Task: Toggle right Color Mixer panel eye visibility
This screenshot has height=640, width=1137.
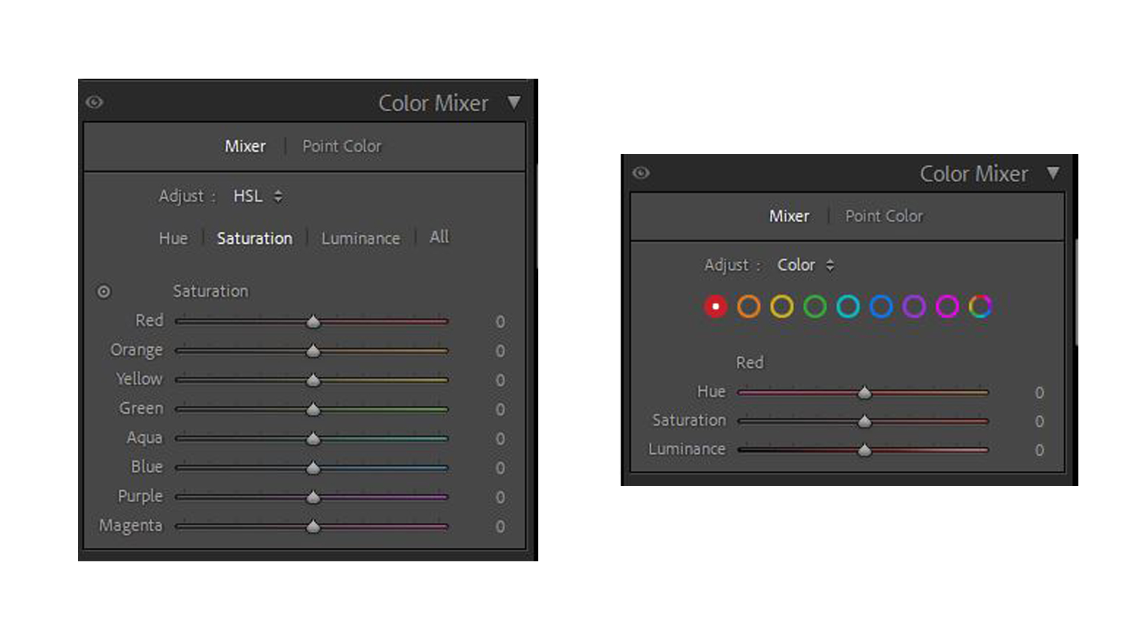Action: (641, 173)
